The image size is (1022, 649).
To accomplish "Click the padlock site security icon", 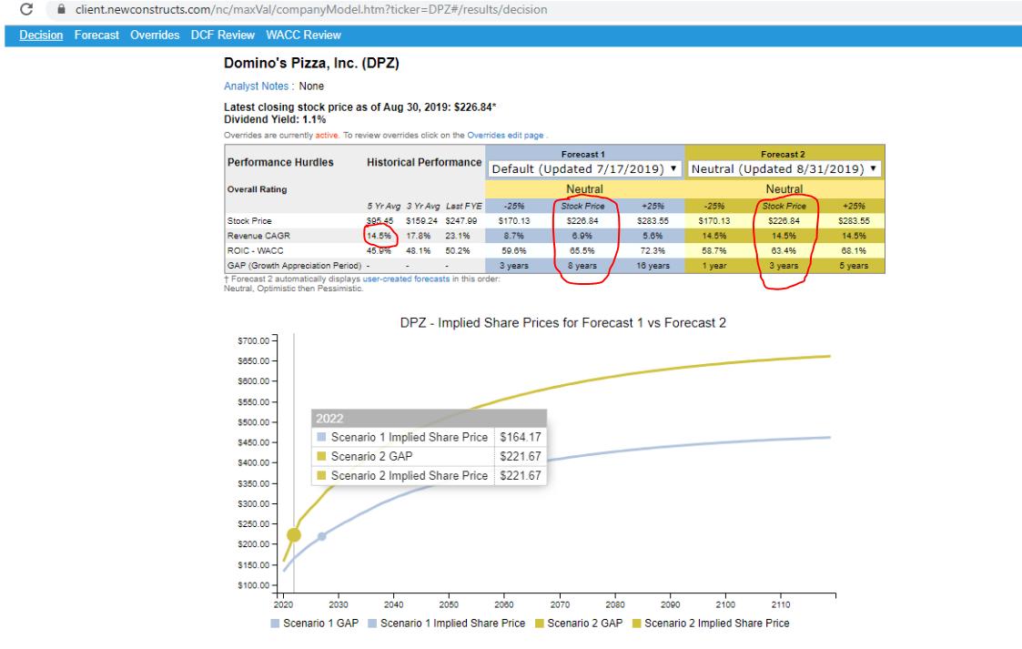I will (61, 9).
